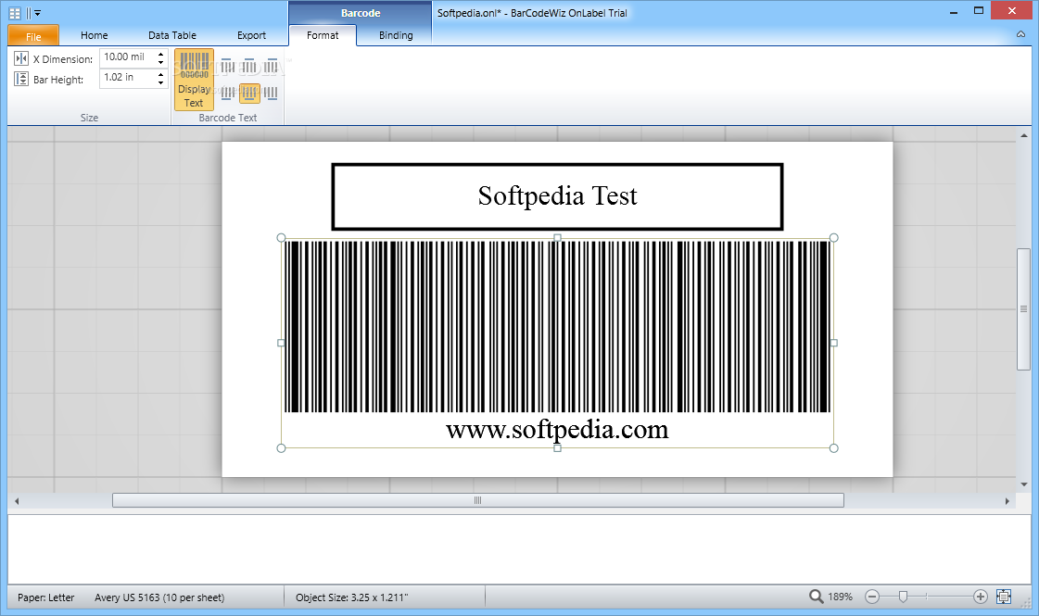Click Avery US 5163 (10 per sheet) status text
Screen dimensions: 1039x616
159,597
